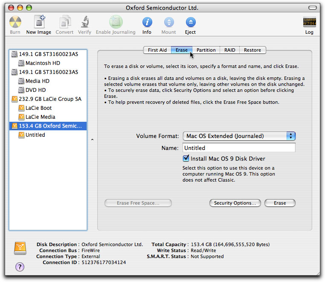This screenshot has height=282, width=325.
Task: Click the FireWire disk icon at bottom
Action: pos(20,248)
